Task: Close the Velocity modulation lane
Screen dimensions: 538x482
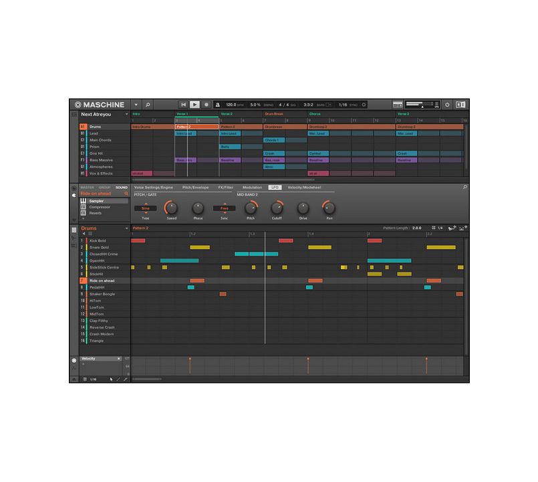Action: 119,359
